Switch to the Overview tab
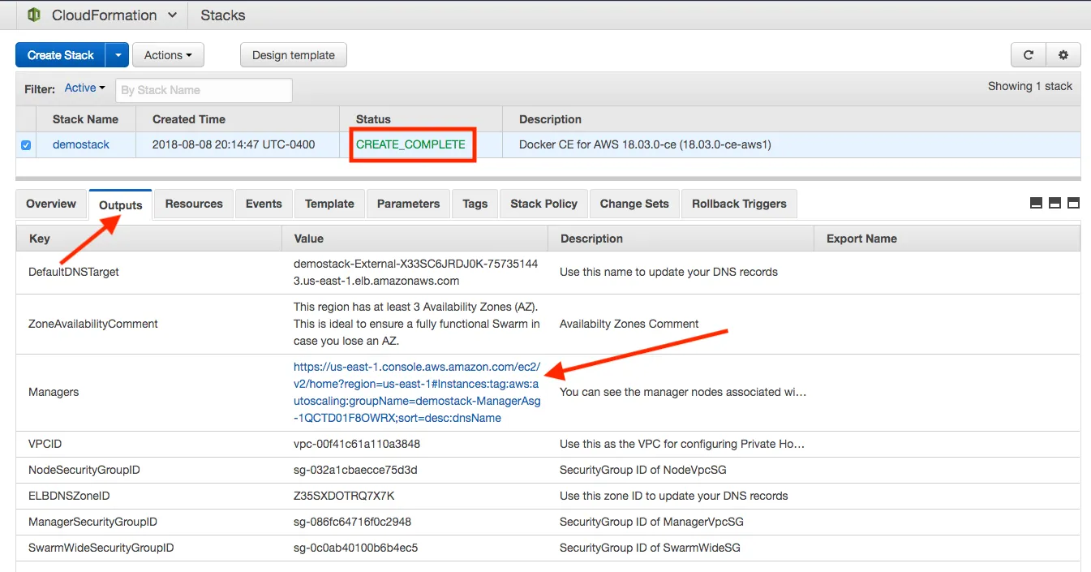 pyautogui.click(x=51, y=204)
